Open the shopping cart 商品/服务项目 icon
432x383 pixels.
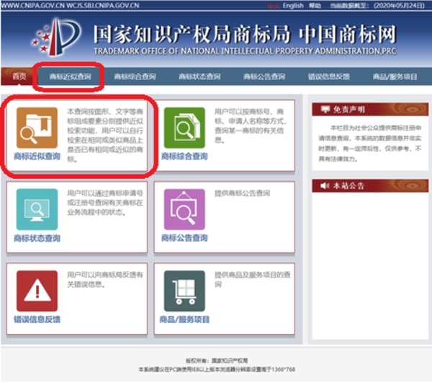[184, 291]
